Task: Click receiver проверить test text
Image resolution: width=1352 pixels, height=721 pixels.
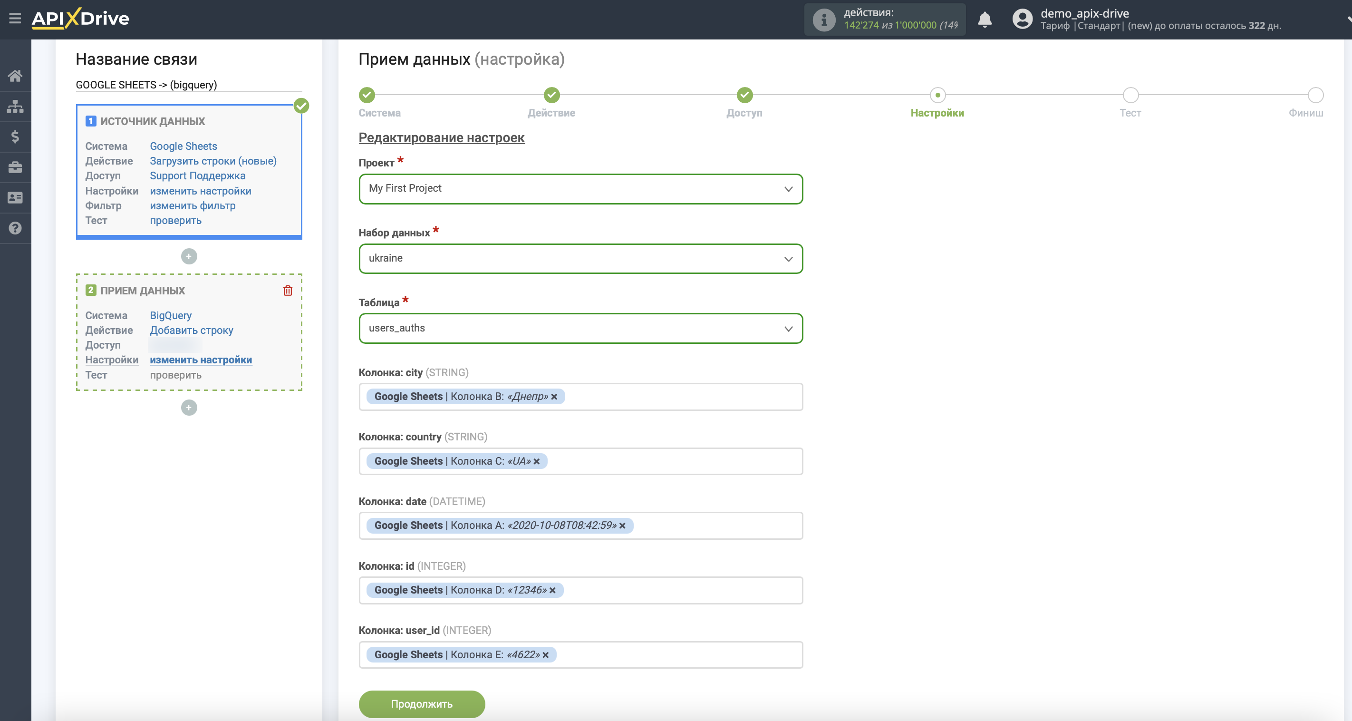Action: (x=176, y=375)
